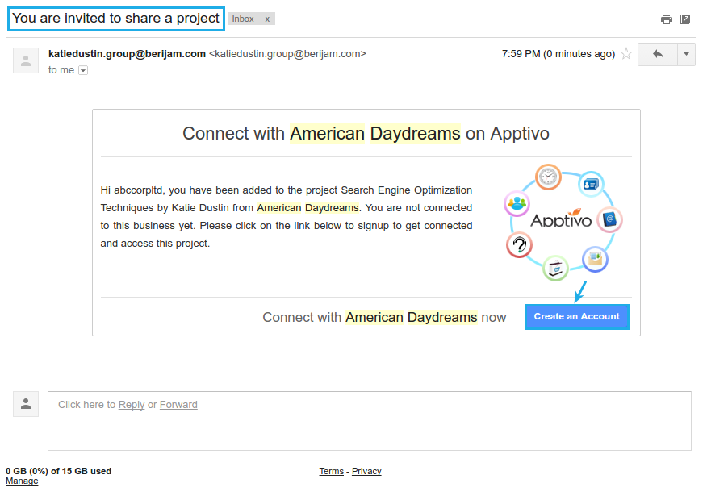Click Create an Account button
The height and width of the screenshot is (496, 707).
pos(577,317)
